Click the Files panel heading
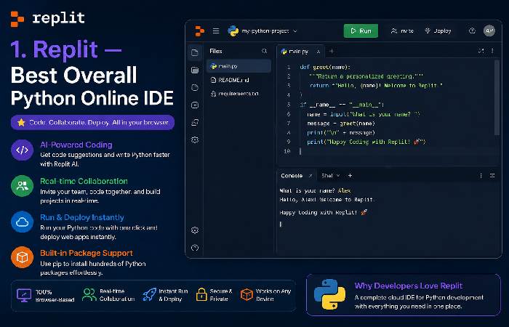The image size is (509, 327). click(x=216, y=51)
